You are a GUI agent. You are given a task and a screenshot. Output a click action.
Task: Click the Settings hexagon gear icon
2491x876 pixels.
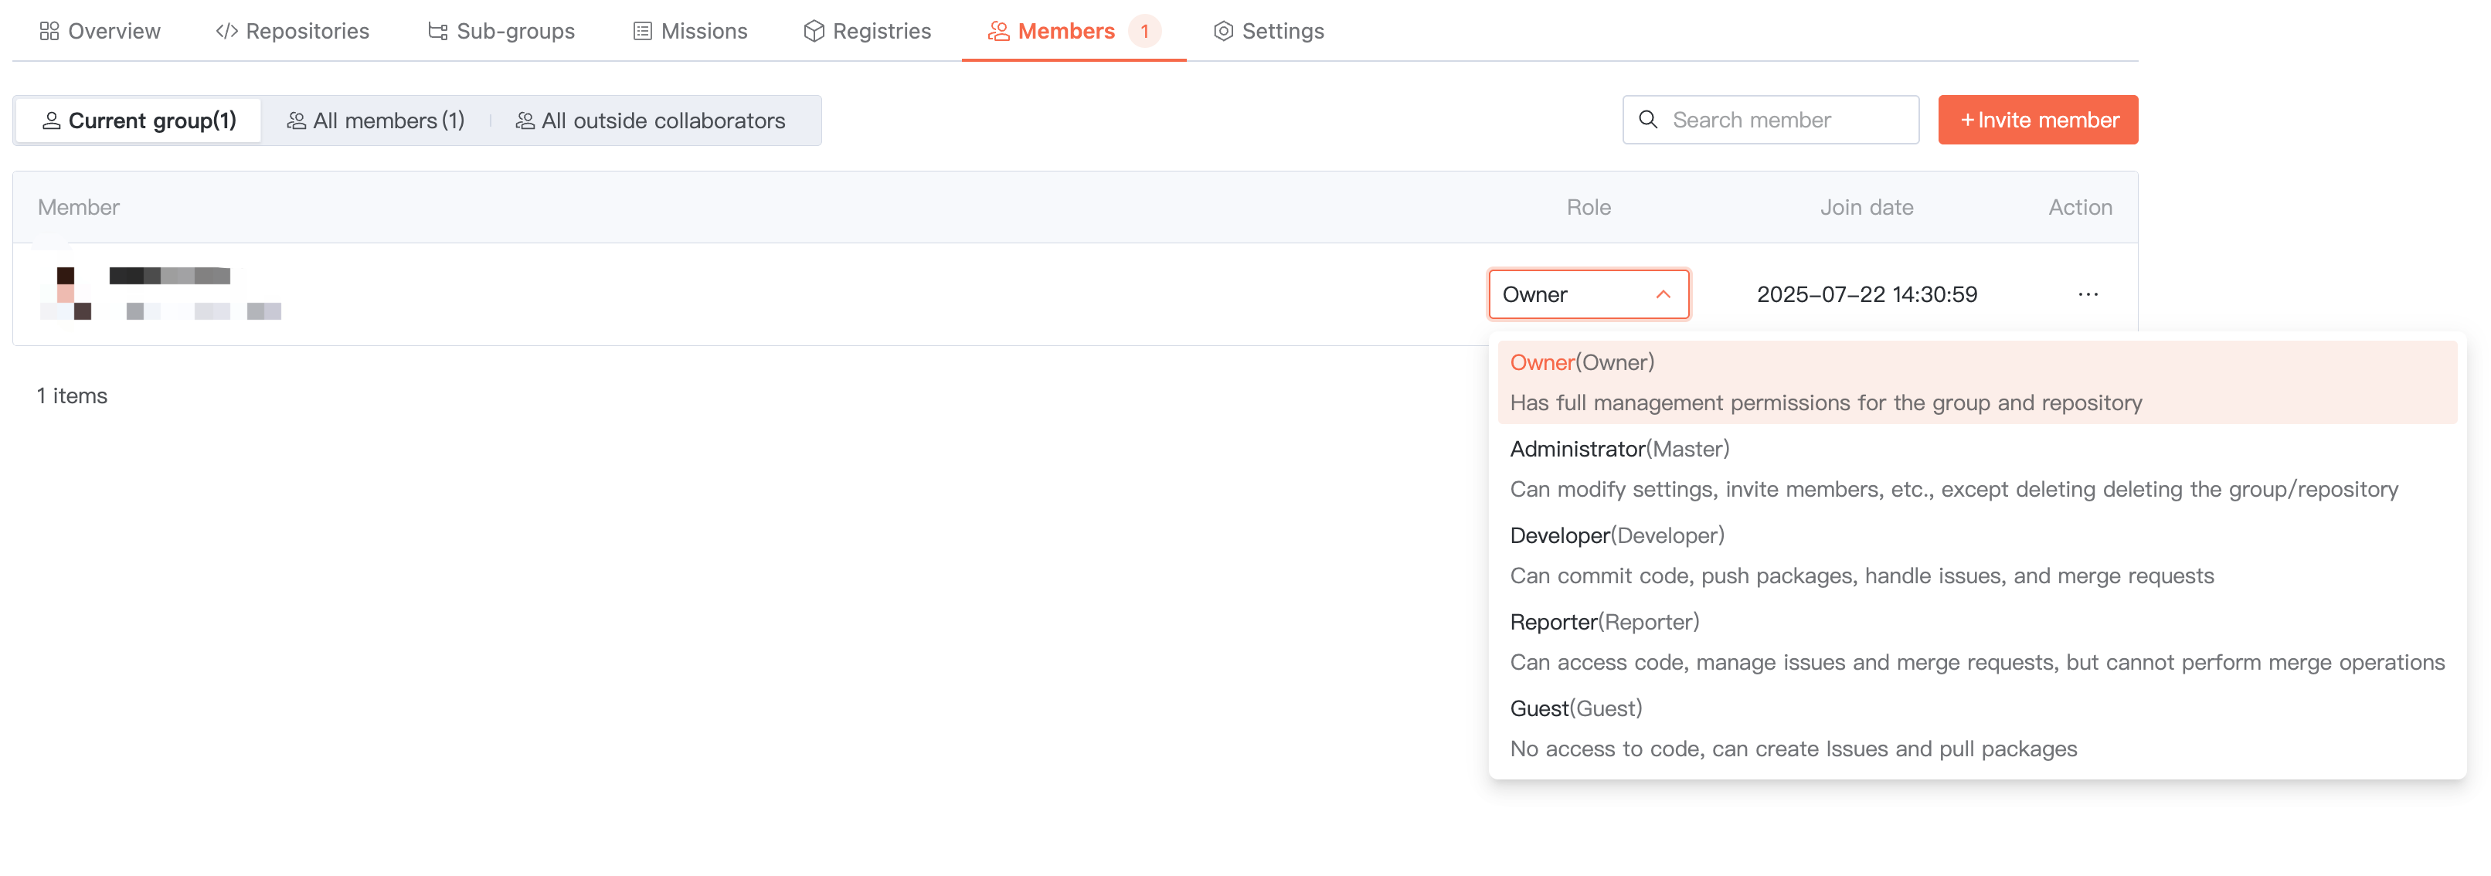click(x=1223, y=31)
